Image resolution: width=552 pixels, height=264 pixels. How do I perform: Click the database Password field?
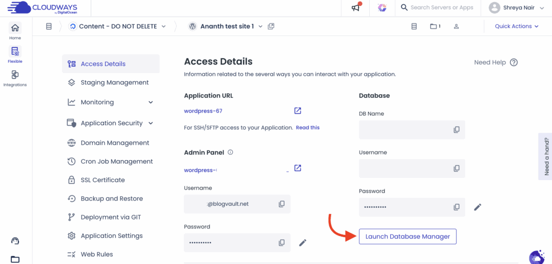(x=412, y=207)
